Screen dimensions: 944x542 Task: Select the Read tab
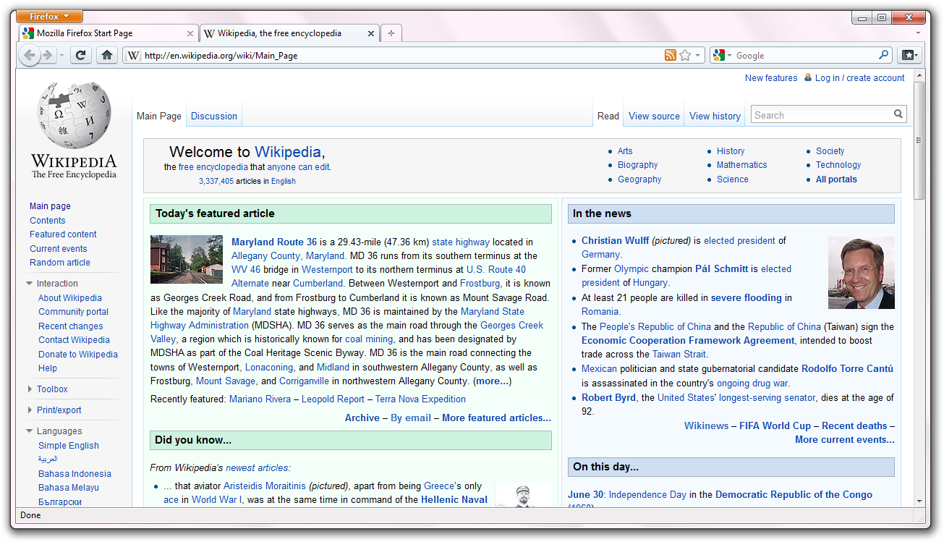608,116
